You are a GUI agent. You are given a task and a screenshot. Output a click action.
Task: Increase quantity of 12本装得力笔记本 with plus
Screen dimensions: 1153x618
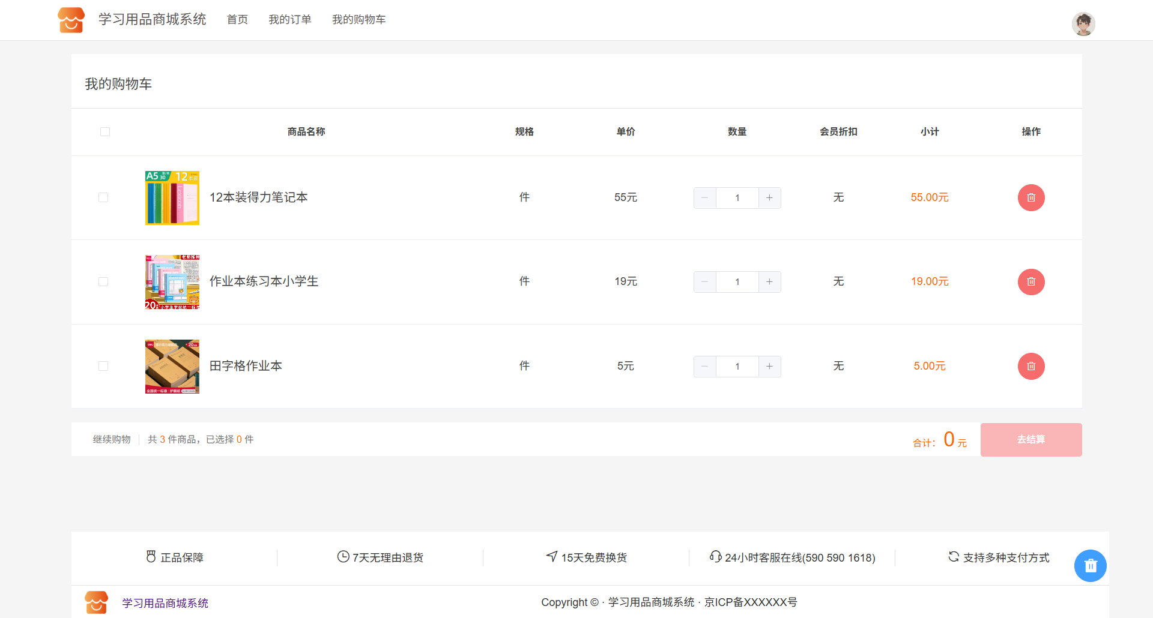tap(769, 197)
